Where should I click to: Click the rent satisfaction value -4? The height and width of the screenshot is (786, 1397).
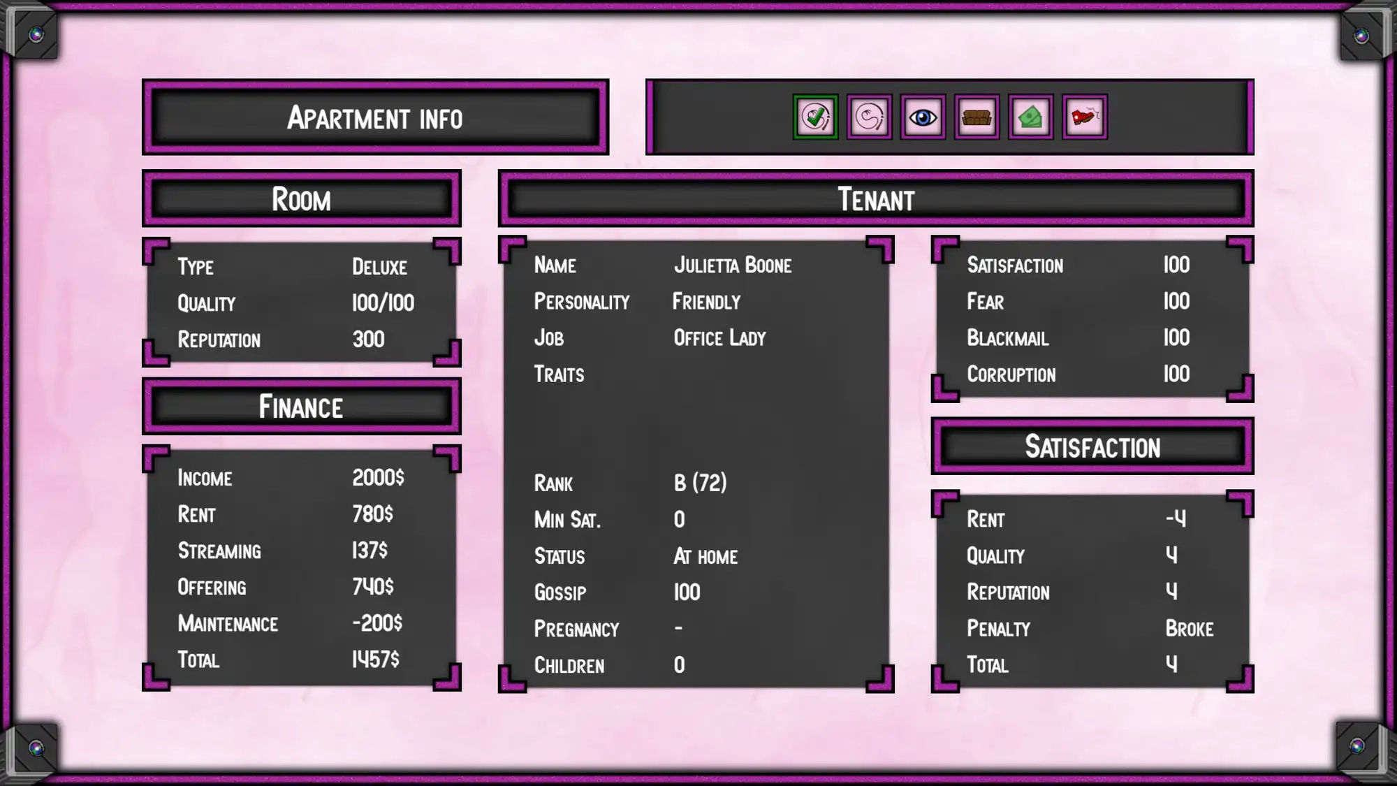(x=1176, y=518)
